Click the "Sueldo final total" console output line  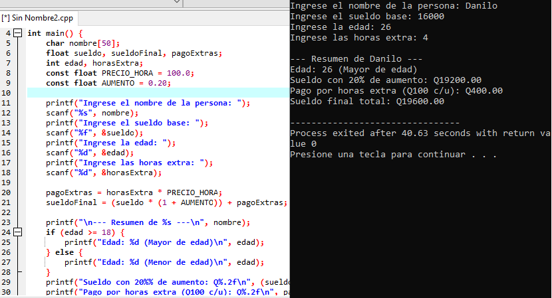[367, 102]
